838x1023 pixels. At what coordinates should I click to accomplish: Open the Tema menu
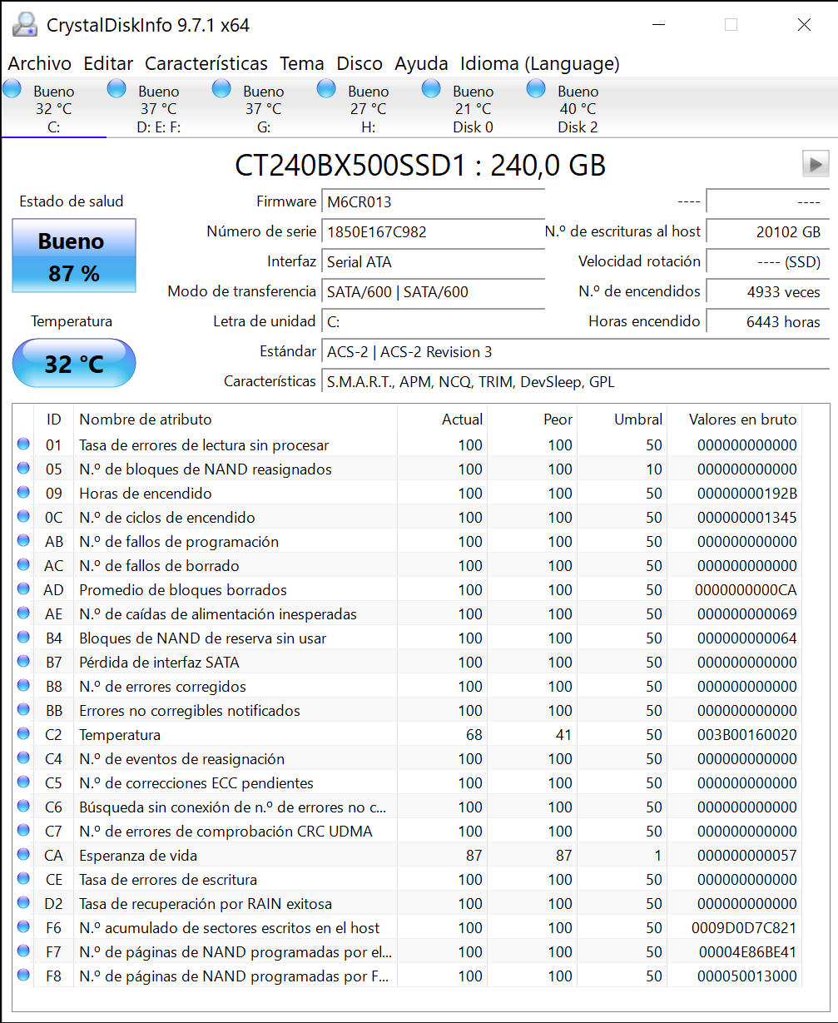301,63
